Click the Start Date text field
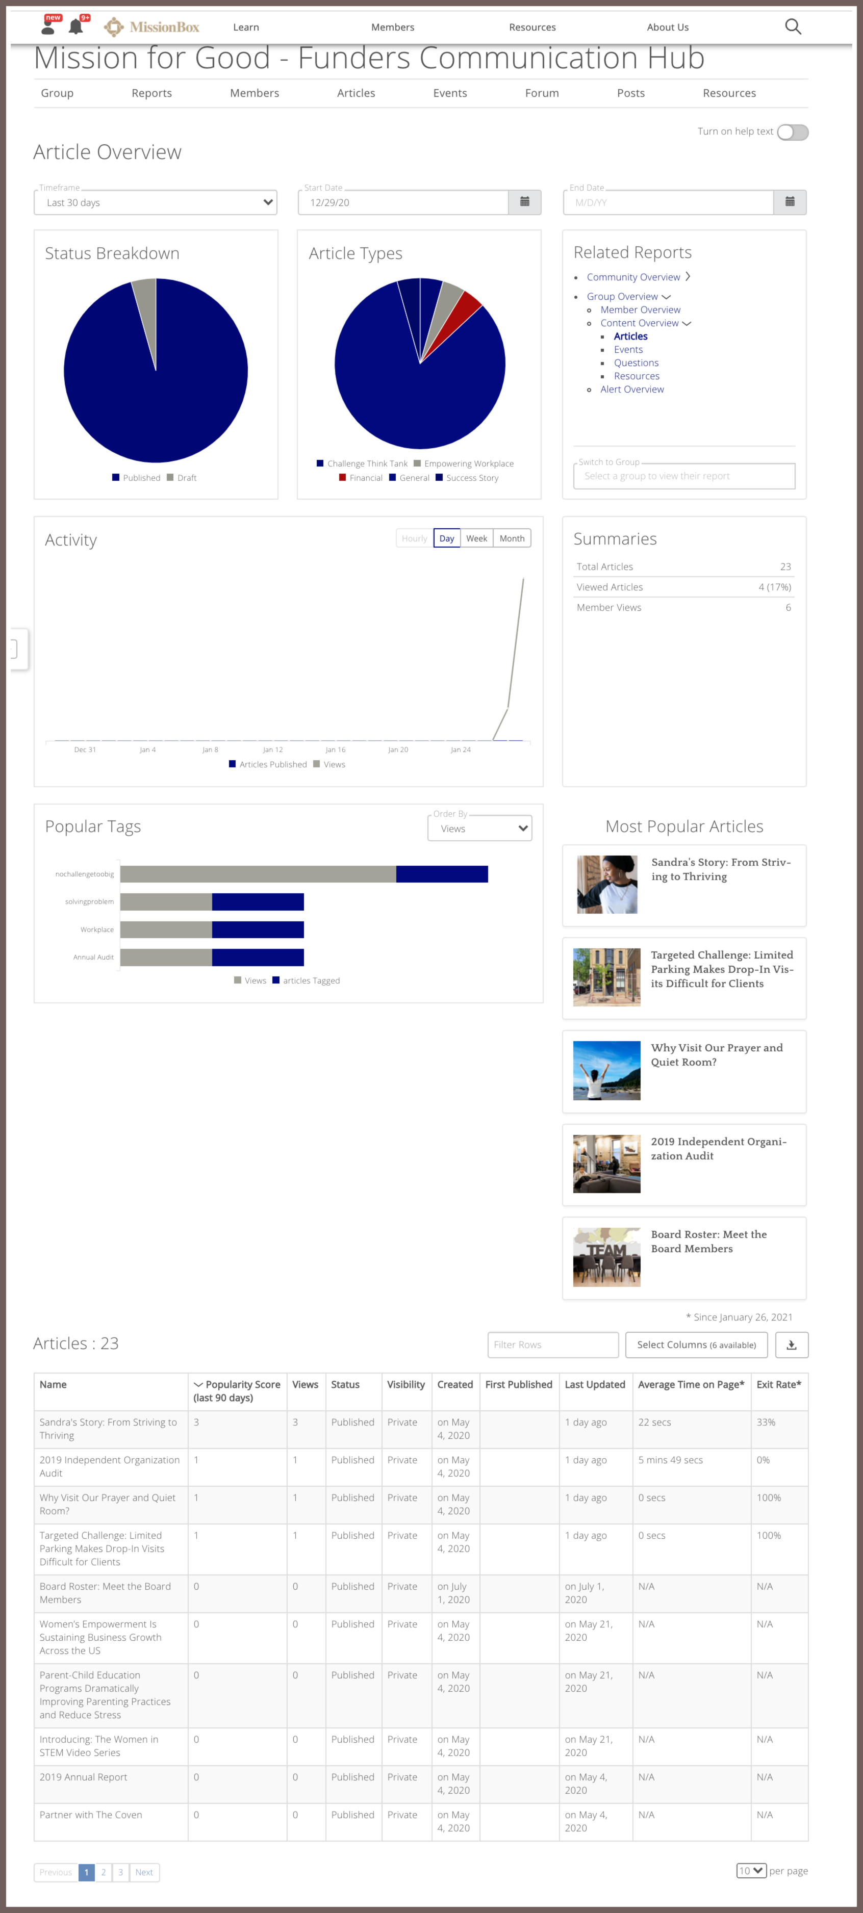The height and width of the screenshot is (1913, 863). click(403, 202)
